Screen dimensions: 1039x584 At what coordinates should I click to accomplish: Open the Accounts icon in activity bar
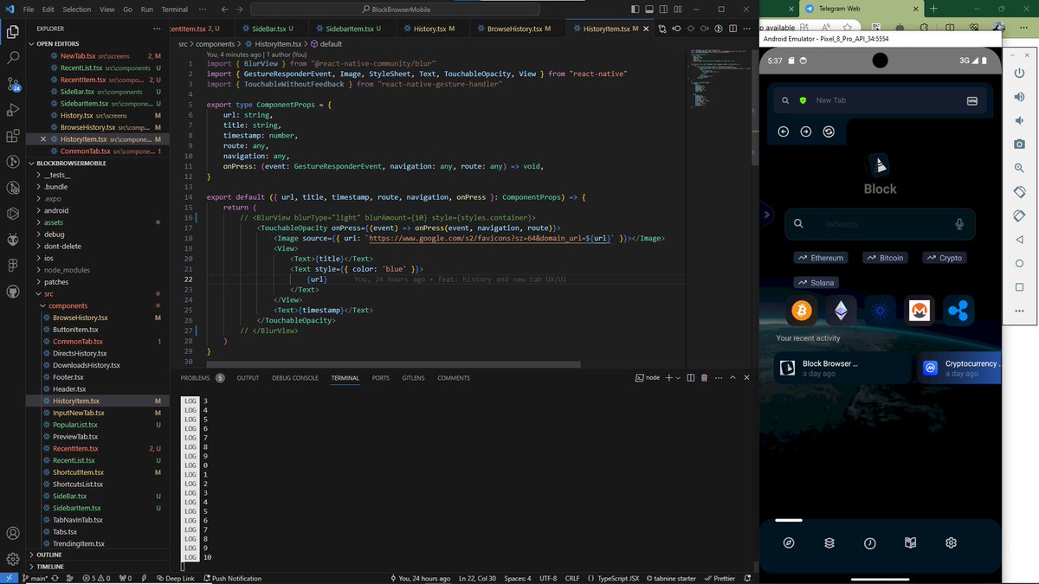point(13,533)
